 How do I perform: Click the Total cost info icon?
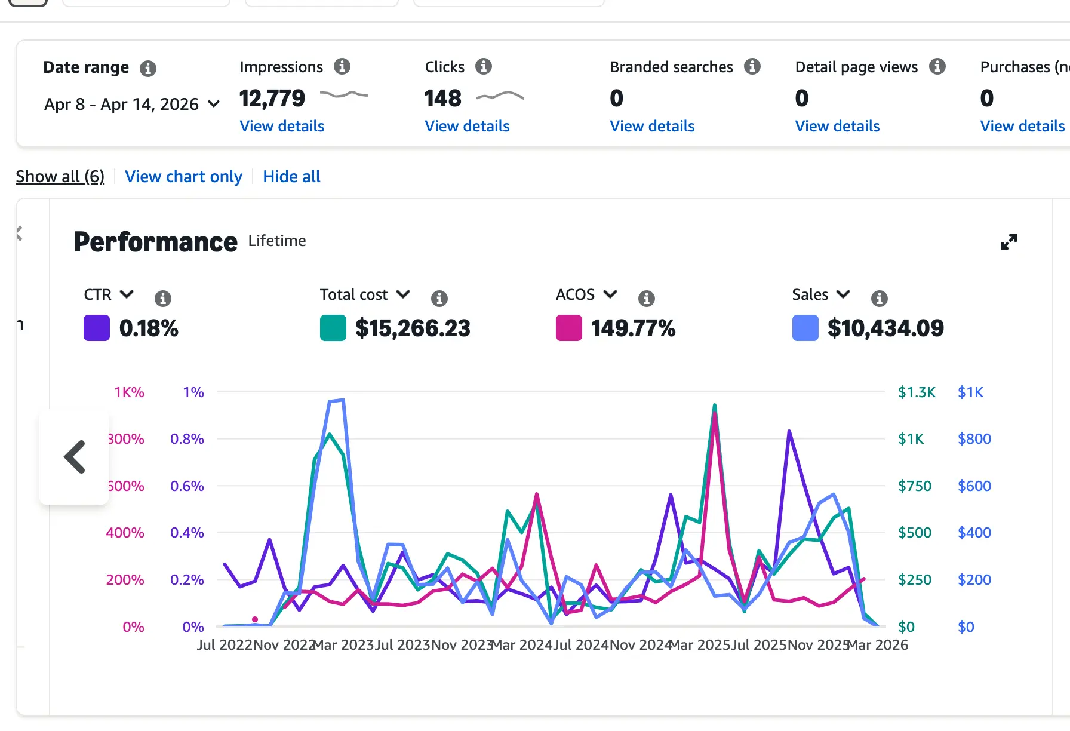coord(439,298)
